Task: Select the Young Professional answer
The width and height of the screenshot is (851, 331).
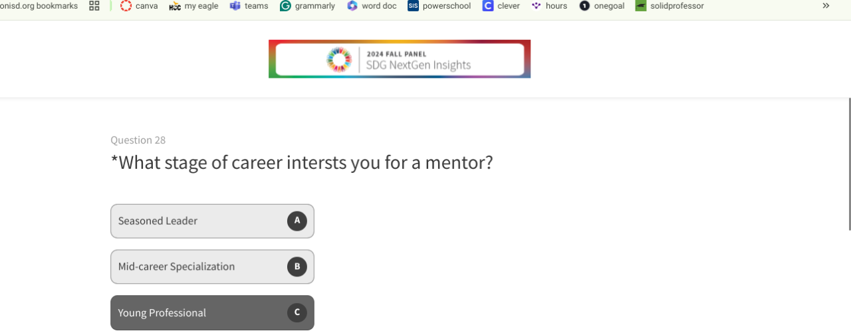Action: (x=199, y=312)
